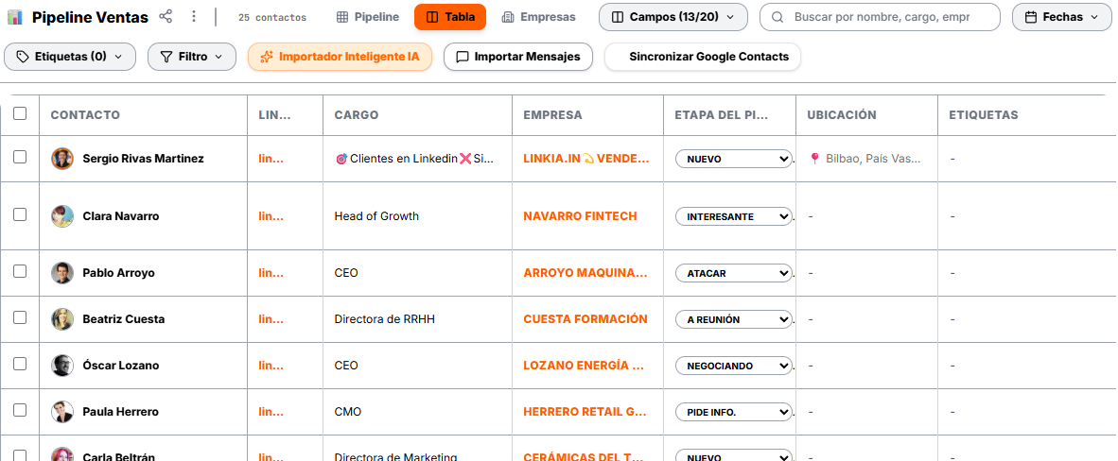Screen dimensions: 1118x461
Task: Click Importar Mensajes button
Action: coord(518,57)
